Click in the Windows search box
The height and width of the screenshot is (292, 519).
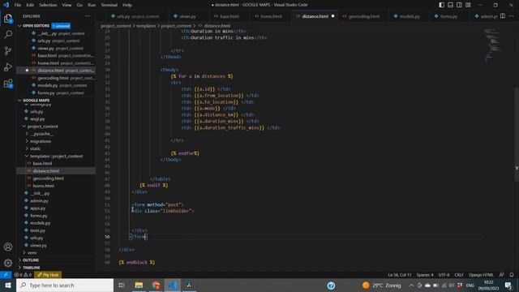65,286
